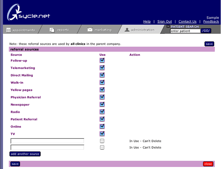Disable the TV referral source checkbox

(102, 134)
